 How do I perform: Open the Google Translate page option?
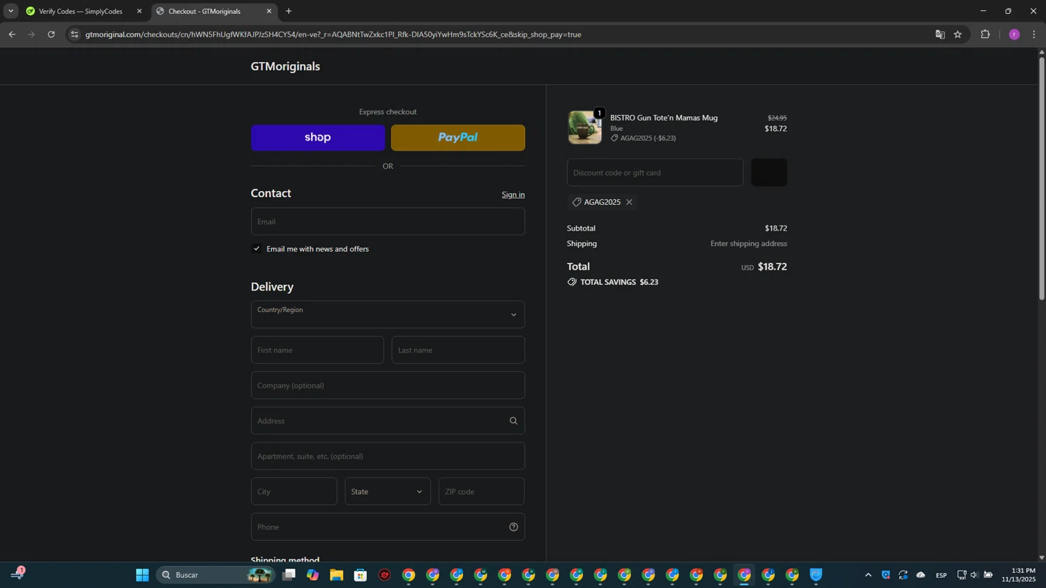coord(940,34)
